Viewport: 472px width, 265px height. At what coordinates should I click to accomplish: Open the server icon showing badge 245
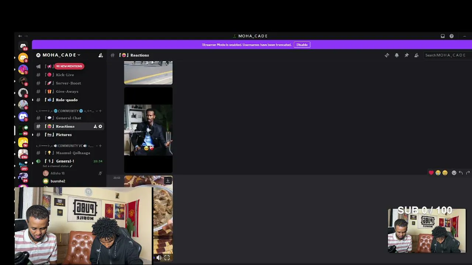pyautogui.click(x=23, y=153)
